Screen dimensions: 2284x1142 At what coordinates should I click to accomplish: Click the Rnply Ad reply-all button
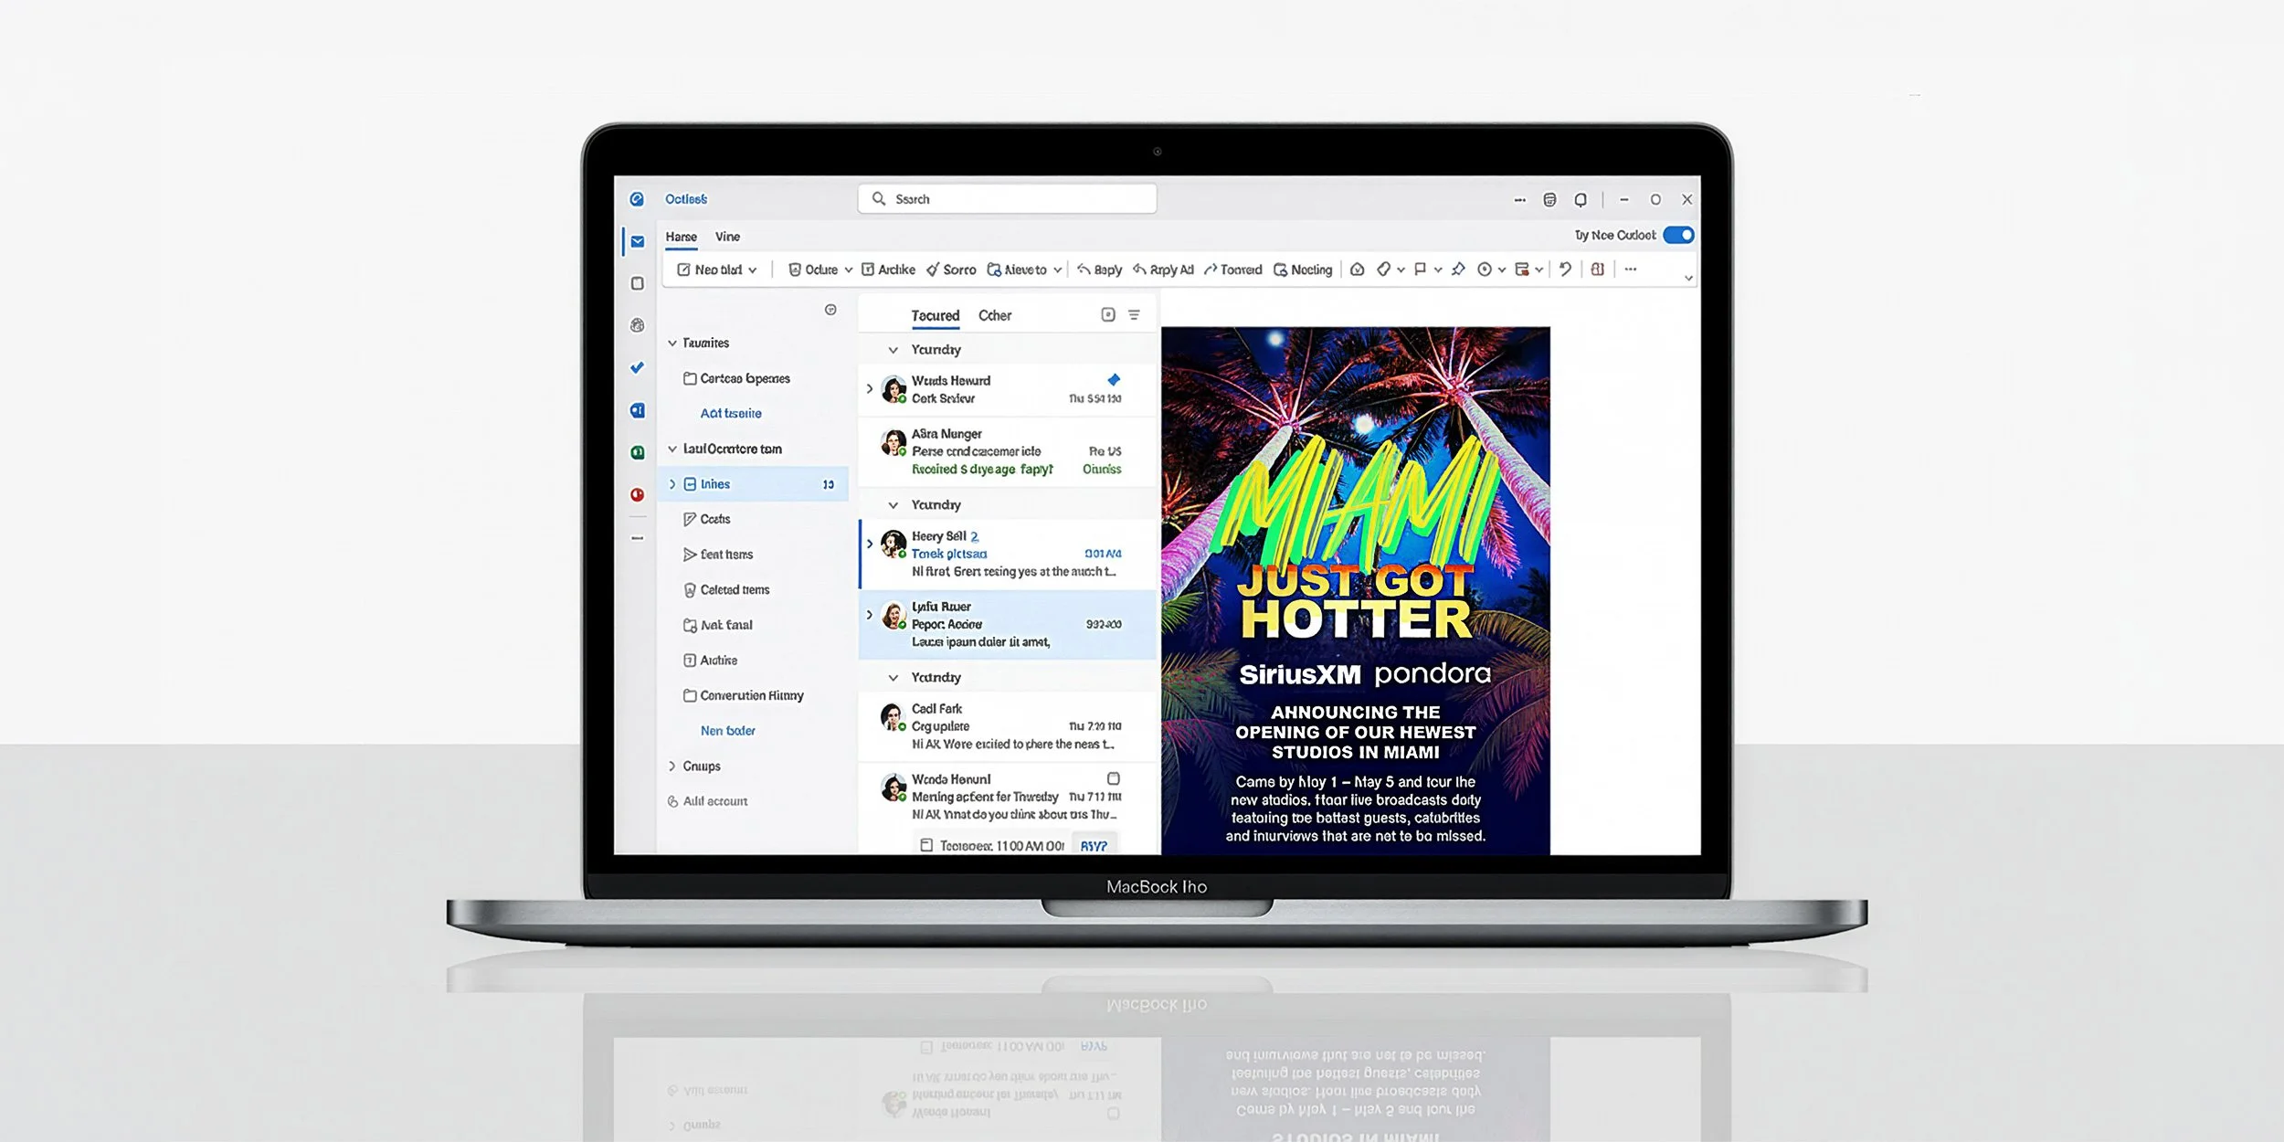pyautogui.click(x=1163, y=270)
